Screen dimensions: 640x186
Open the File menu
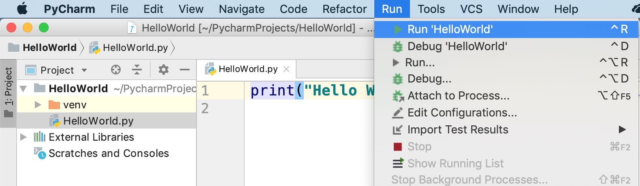[119, 9]
